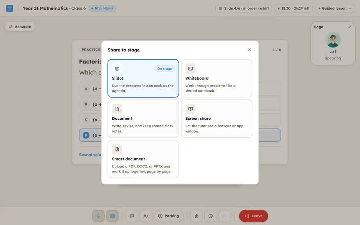
Task: Select the Whiteboard card
Action: coord(216,78)
